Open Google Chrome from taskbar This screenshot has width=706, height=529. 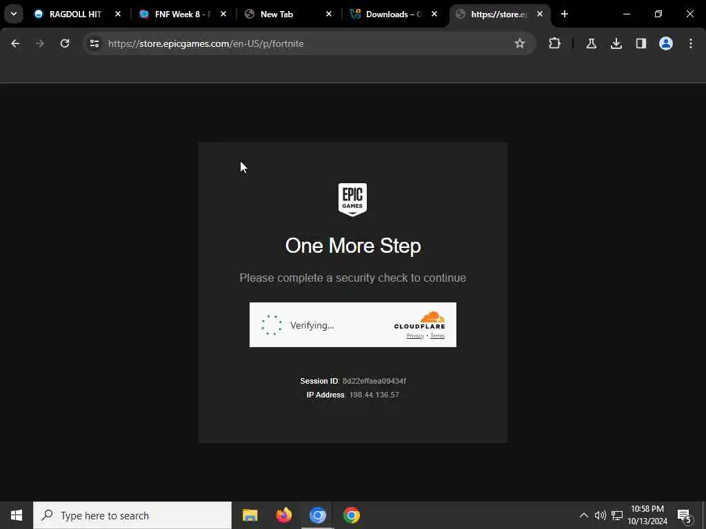point(352,515)
